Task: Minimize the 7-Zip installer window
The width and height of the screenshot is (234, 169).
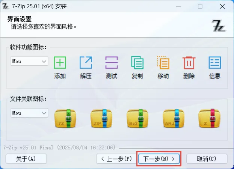Action: tap(178, 6)
